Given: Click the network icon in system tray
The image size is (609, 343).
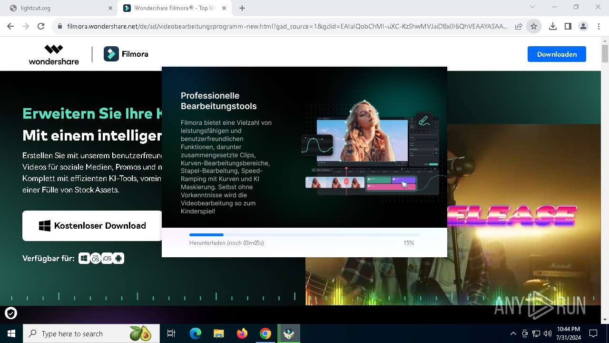Looking at the screenshot, I should point(536,333).
